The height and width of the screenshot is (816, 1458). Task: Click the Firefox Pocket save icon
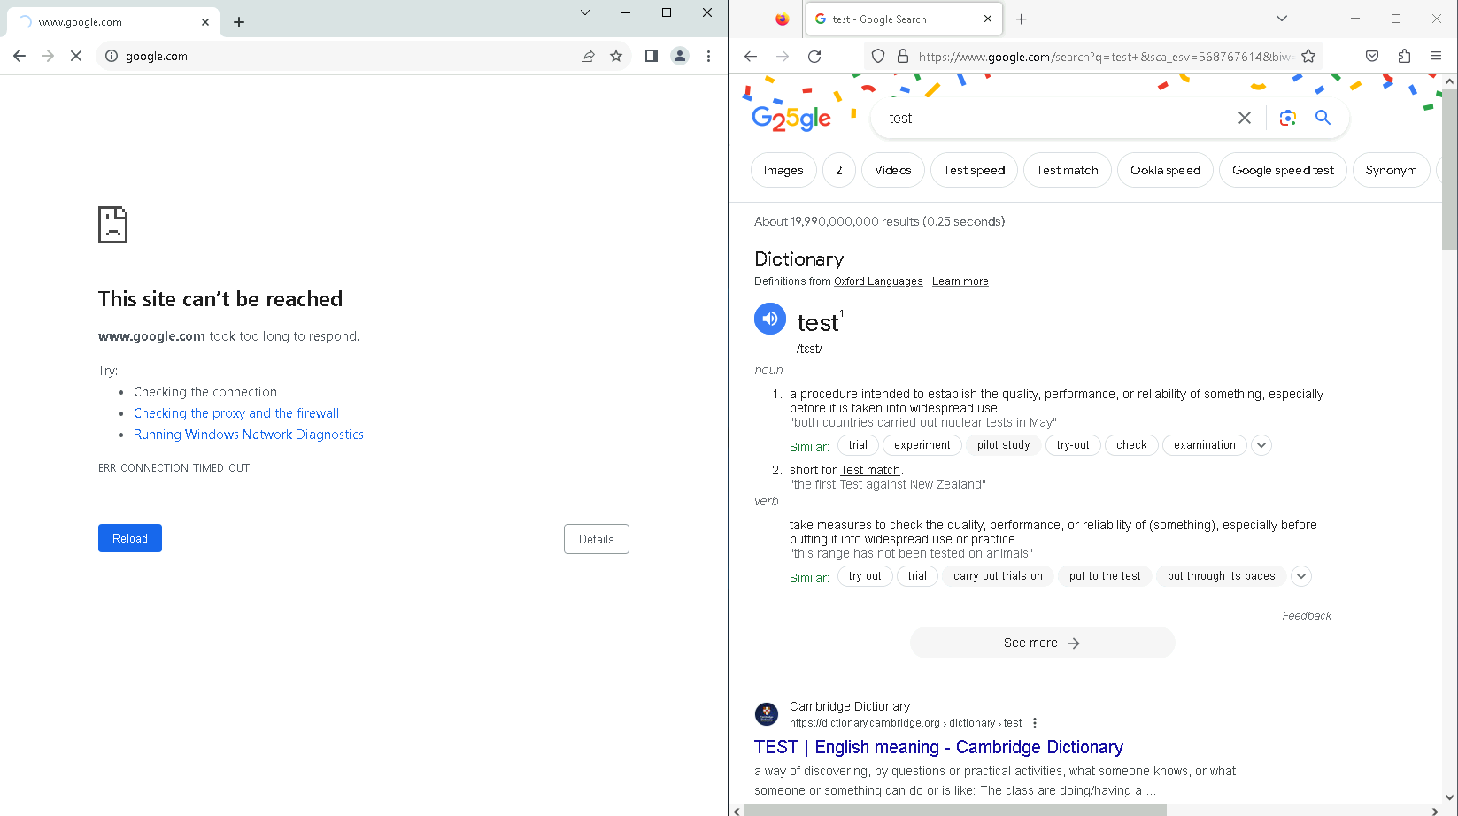coord(1371,57)
